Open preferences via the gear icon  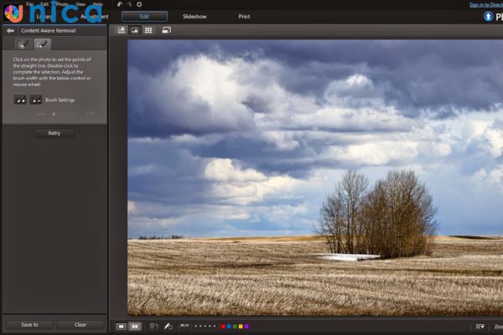(x=138, y=4)
